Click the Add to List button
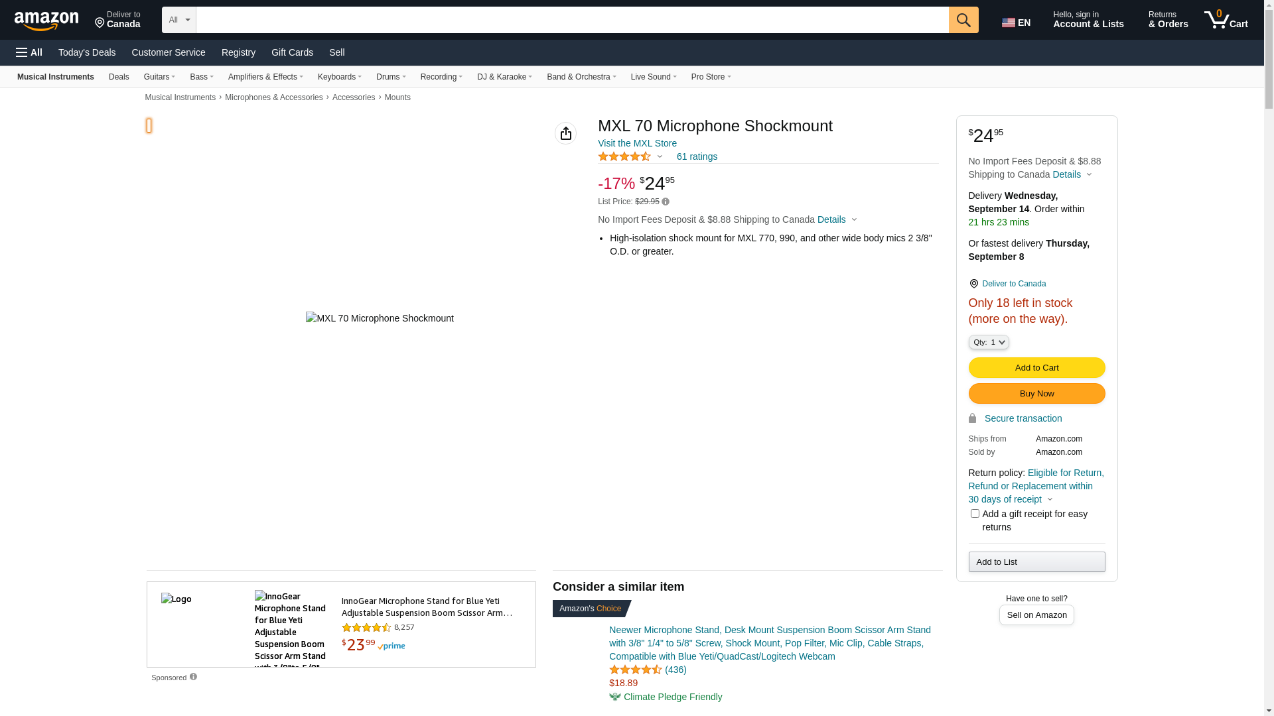This screenshot has height=716, width=1274. 1036,562
